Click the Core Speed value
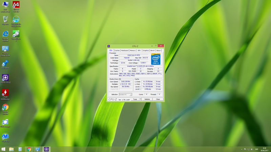Image resolution: width=271 pixels, height=152 pixels. coord(126,81)
